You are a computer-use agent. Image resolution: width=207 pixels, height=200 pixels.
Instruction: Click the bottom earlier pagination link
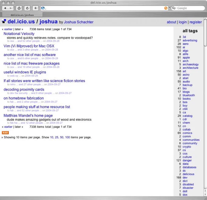click(8, 127)
